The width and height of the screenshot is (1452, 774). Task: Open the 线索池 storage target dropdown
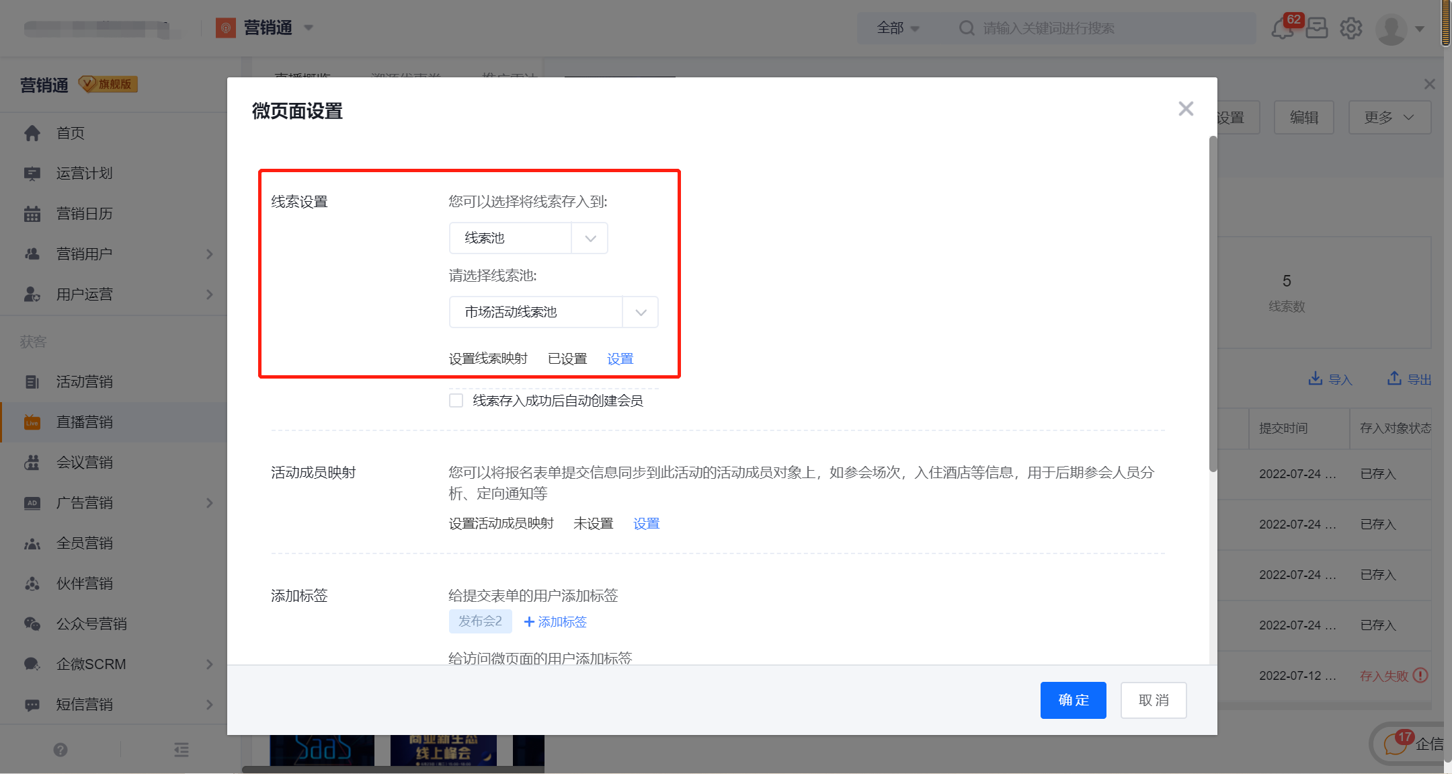tap(528, 238)
